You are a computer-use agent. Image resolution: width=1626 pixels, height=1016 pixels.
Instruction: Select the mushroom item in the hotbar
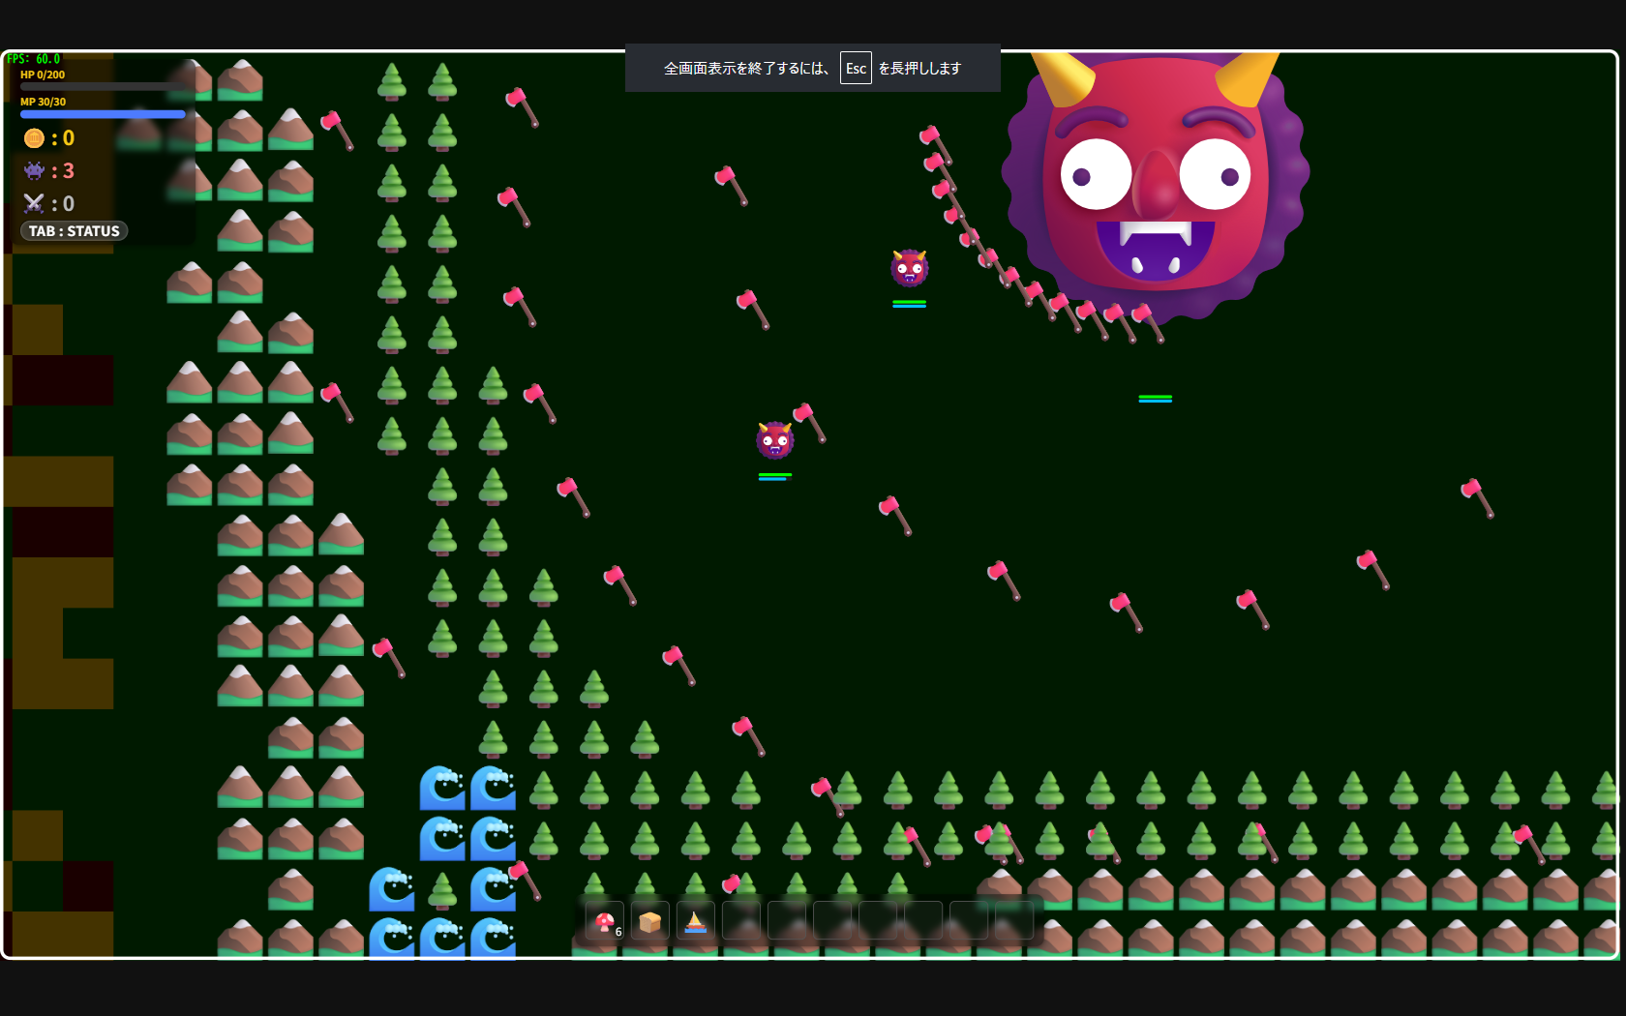(605, 921)
